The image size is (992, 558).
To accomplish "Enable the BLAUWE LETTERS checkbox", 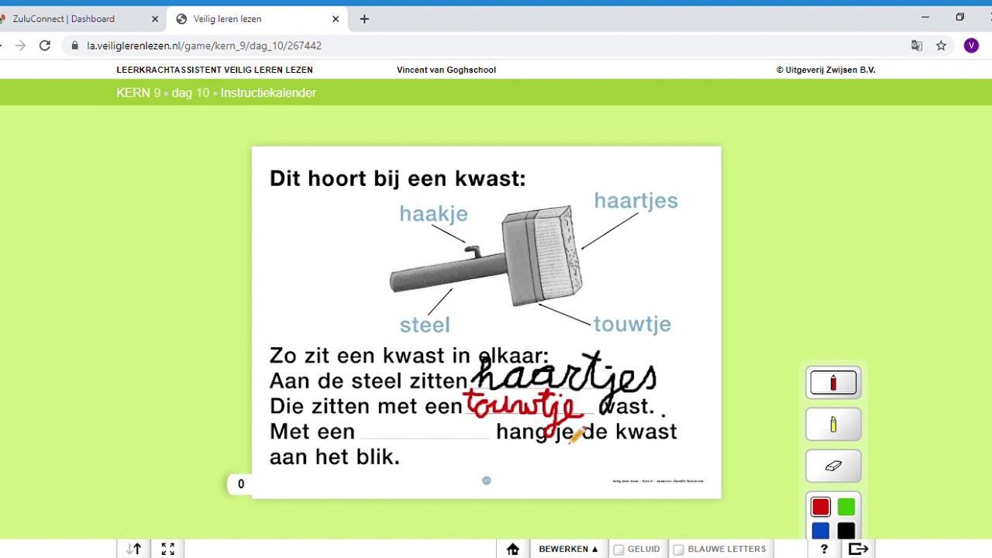I will point(678,549).
